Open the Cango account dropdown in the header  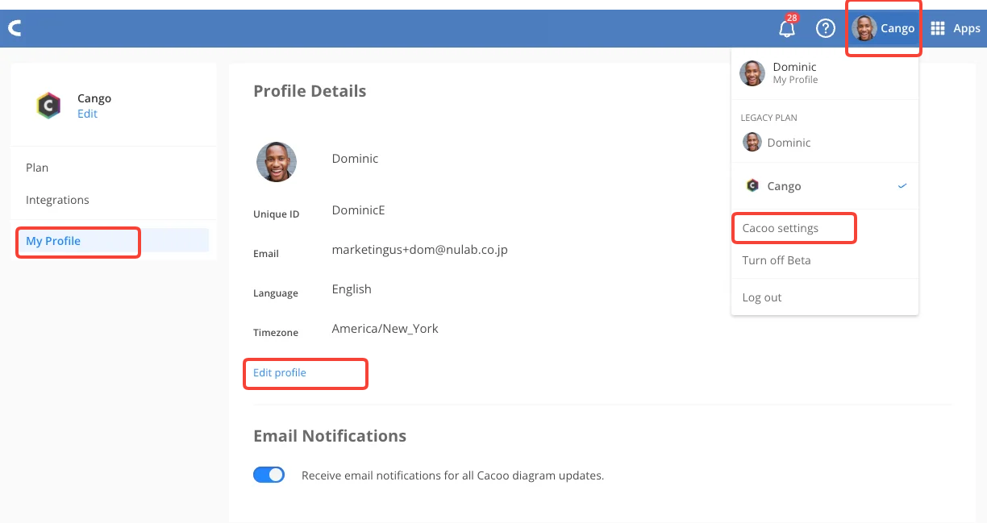pos(883,27)
